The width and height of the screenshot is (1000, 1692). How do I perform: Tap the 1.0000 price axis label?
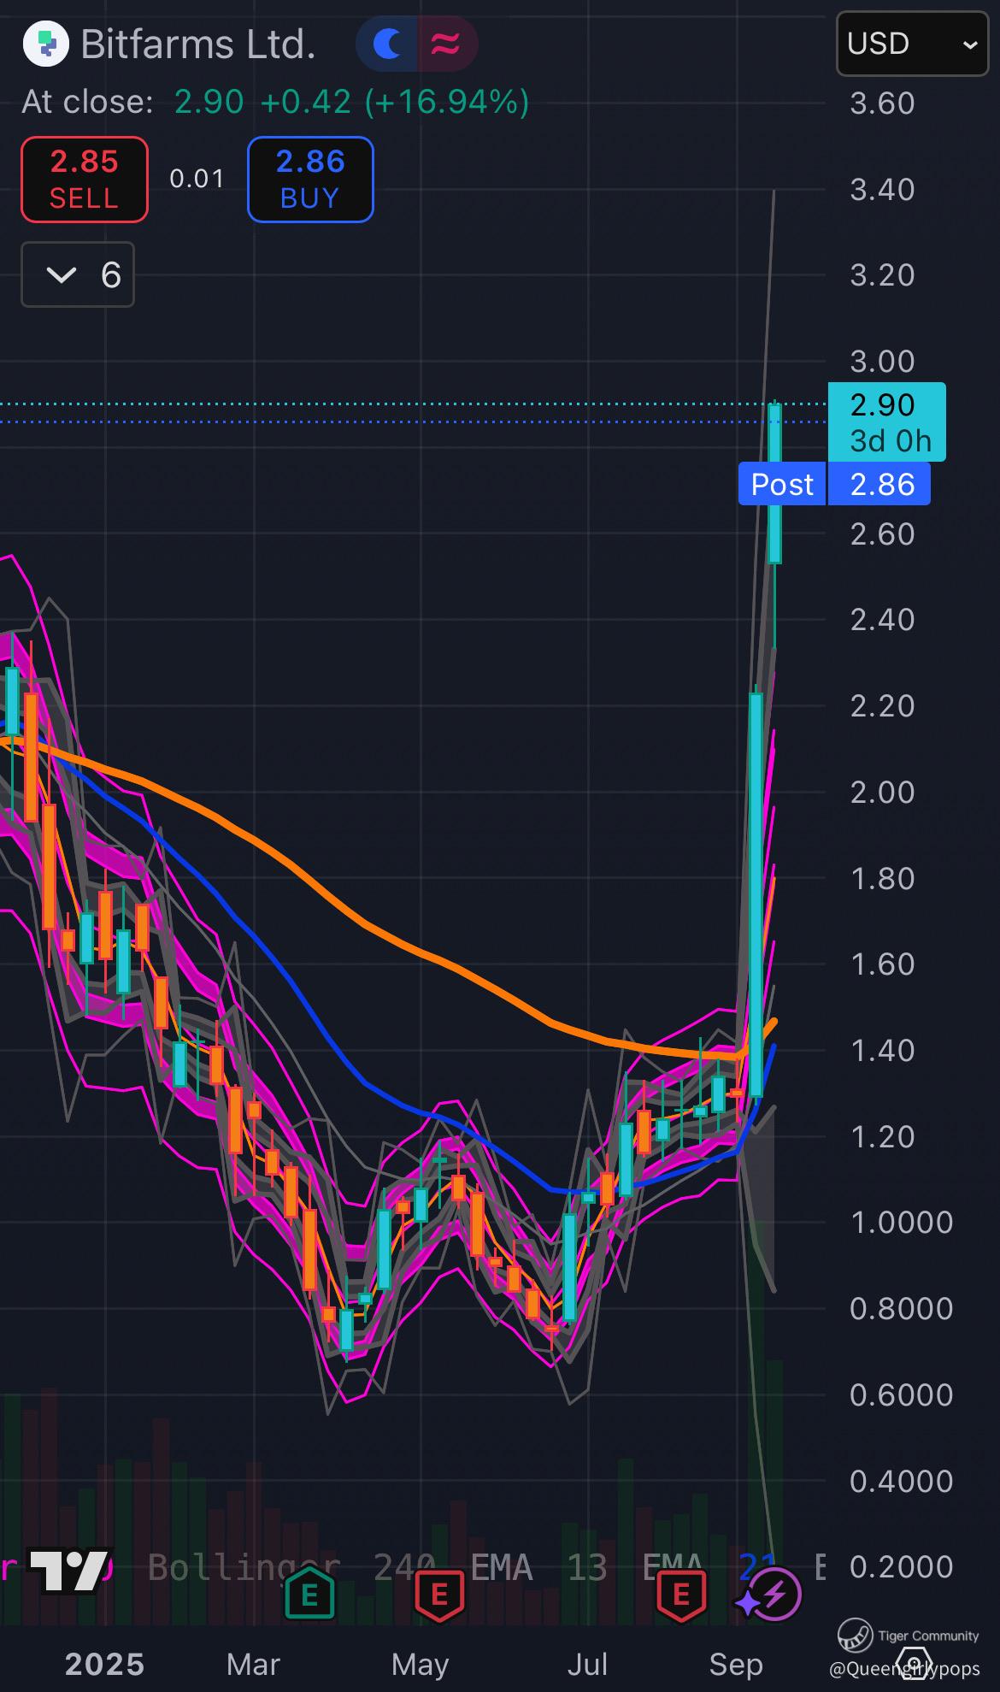(x=901, y=1222)
